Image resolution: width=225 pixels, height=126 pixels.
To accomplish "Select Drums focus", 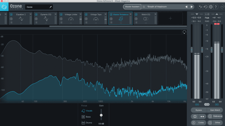I will click(89, 123).
